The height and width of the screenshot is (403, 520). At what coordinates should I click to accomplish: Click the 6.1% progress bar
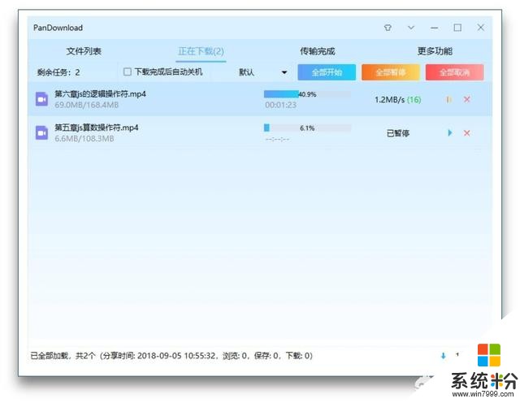[x=307, y=128]
